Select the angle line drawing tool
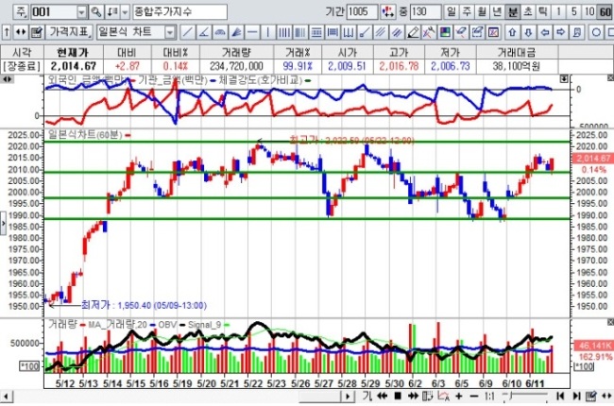 point(204,32)
